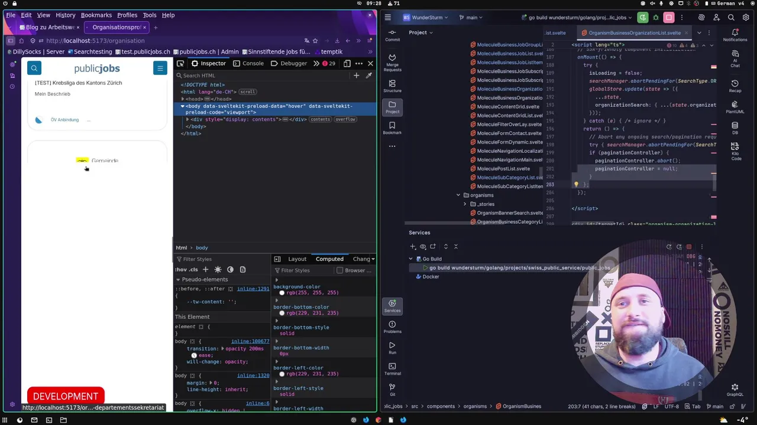Open the publicjobs hamburger menu button
Image resolution: width=757 pixels, height=425 pixels.
coord(160,68)
